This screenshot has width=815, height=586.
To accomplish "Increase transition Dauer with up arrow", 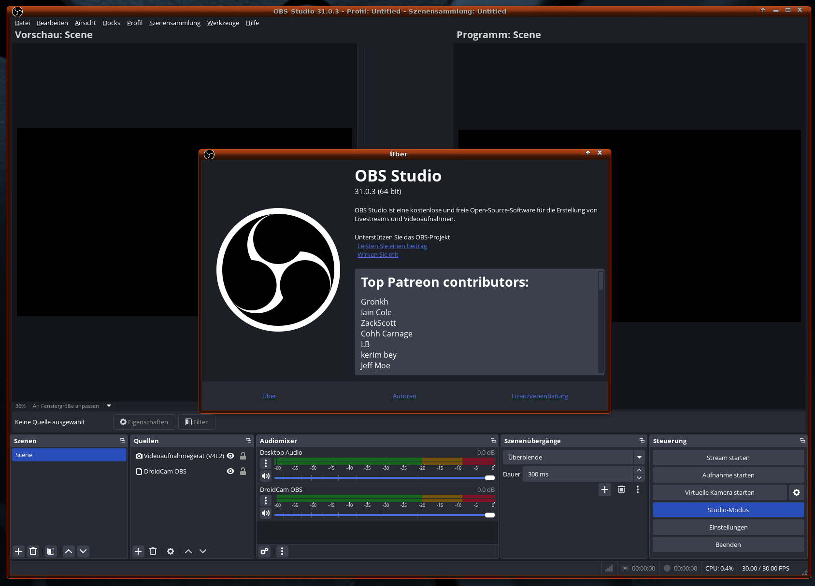I will (x=639, y=470).
